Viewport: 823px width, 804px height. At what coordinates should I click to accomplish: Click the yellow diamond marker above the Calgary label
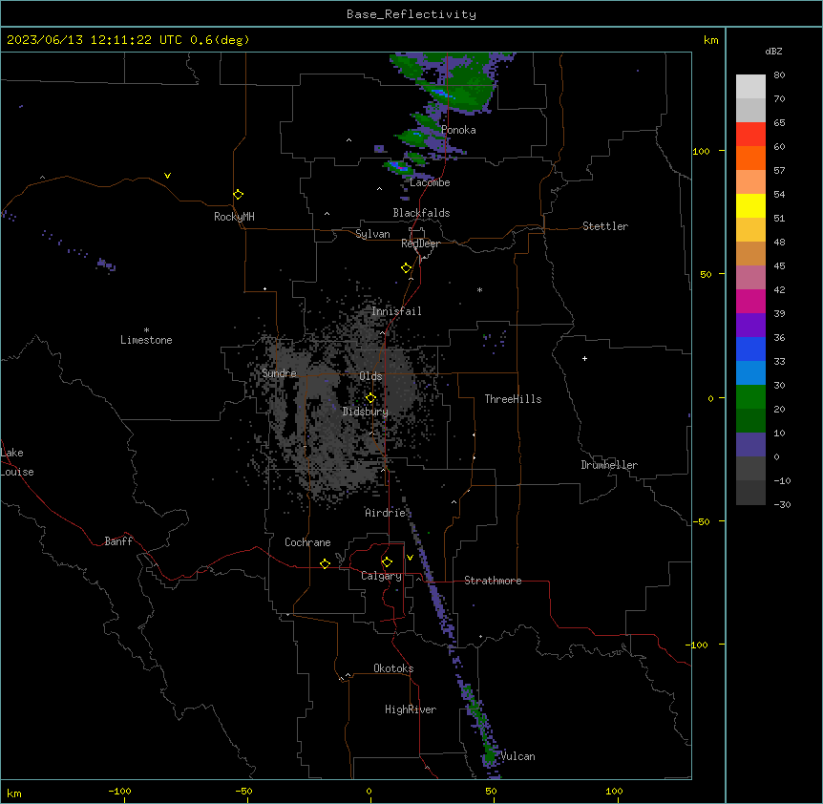click(387, 562)
